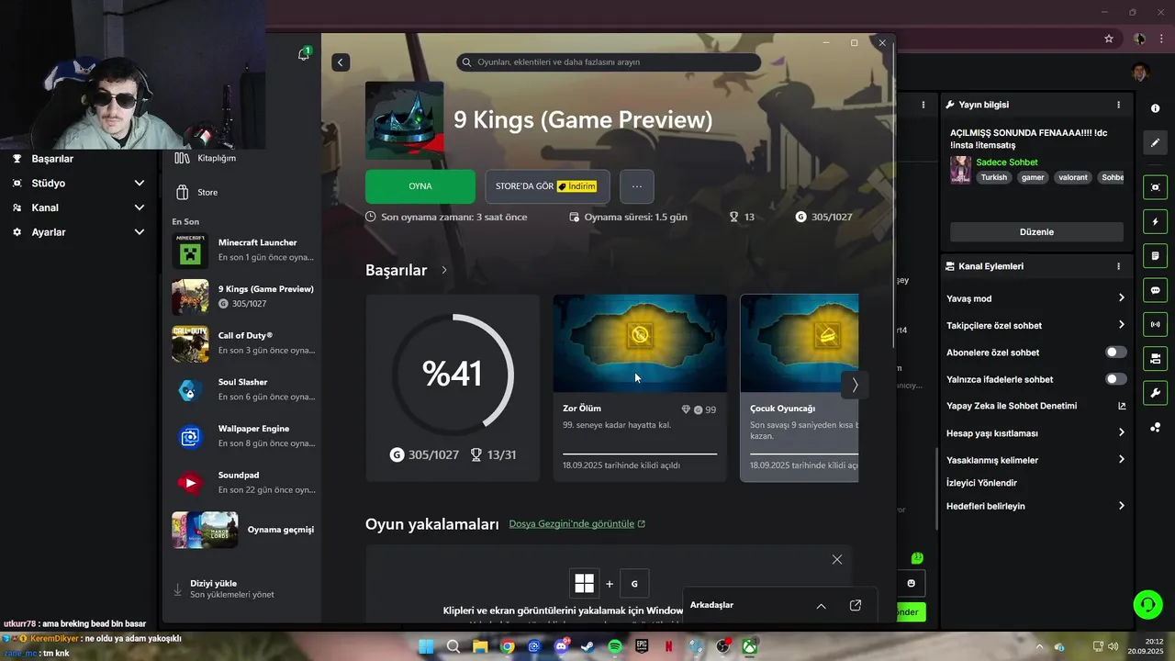The image size is (1175, 661).
Task: Open Soundpad in the recent list
Action: coord(244,483)
